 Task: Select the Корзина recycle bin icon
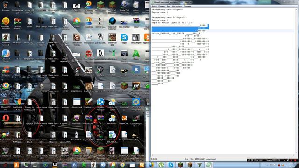(6, 6)
